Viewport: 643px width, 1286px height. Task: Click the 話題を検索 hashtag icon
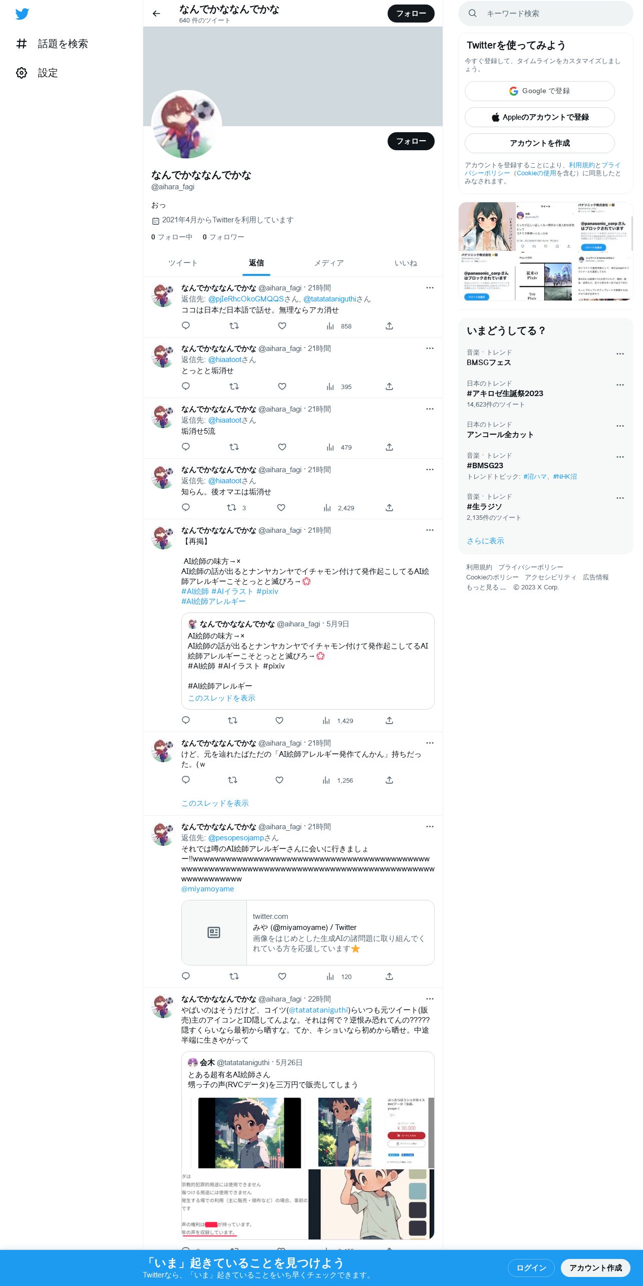point(22,44)
